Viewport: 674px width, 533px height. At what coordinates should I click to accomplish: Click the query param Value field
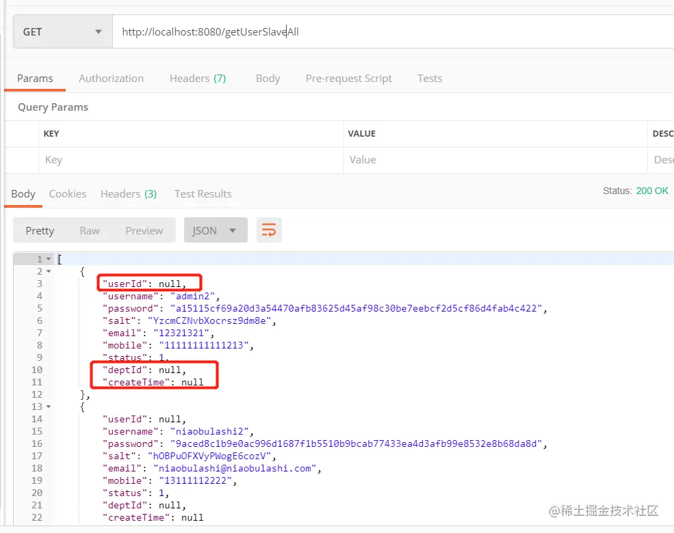(495, 160)
